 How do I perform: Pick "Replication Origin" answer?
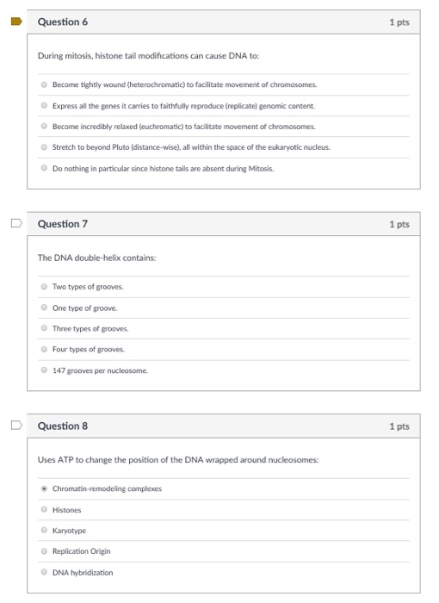[44, 551]
